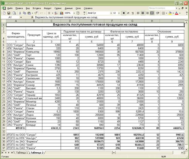Paste clipboard contents with the Paste icon
This screenshot has height=159, width=189.
pyautogui.click(x=29, y=13)
